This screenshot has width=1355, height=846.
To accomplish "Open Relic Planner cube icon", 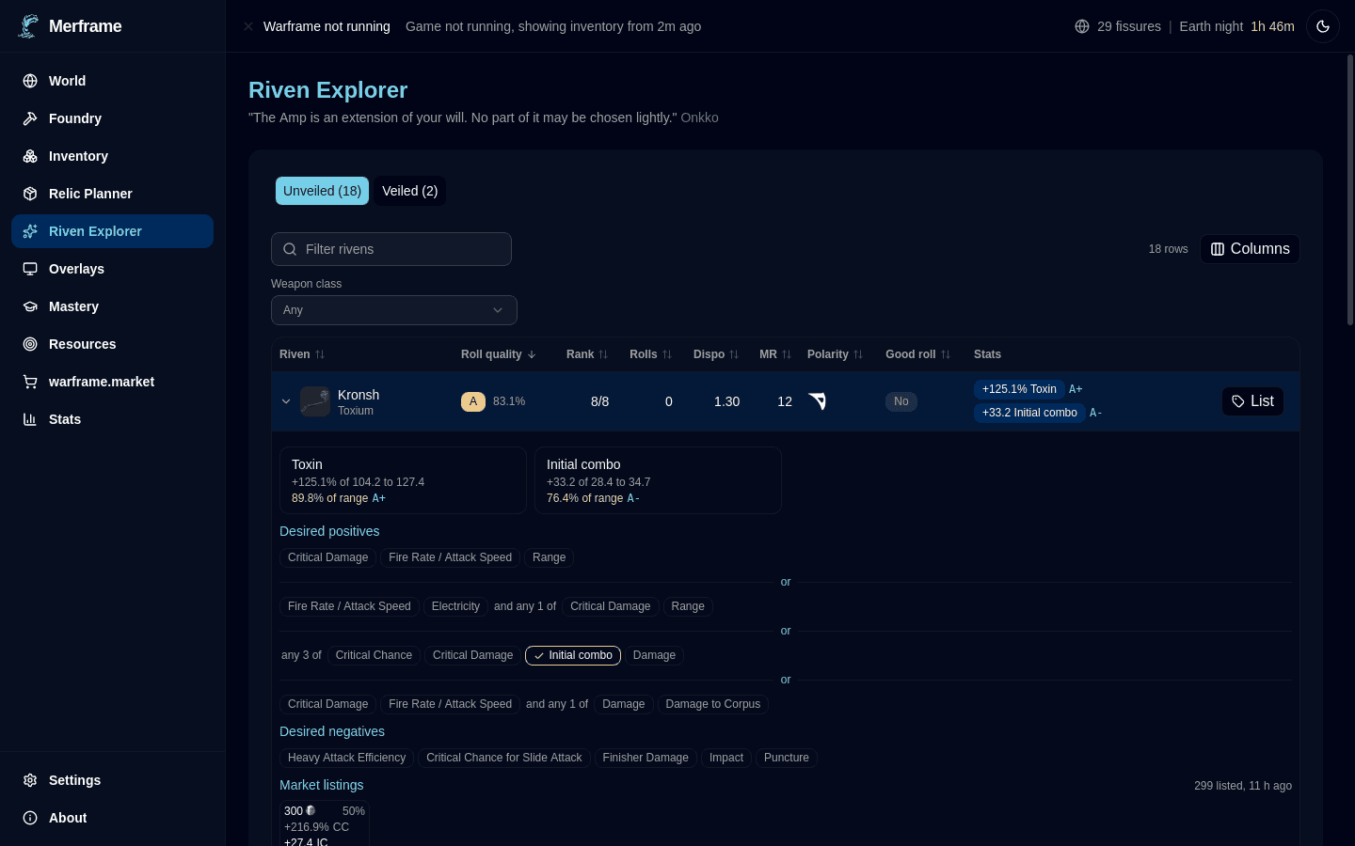I will [30, 194].
